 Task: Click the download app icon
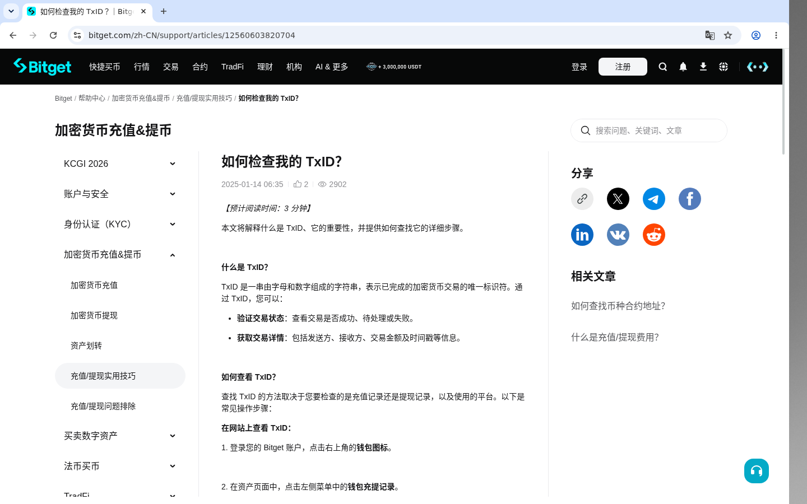click(703, 67)
